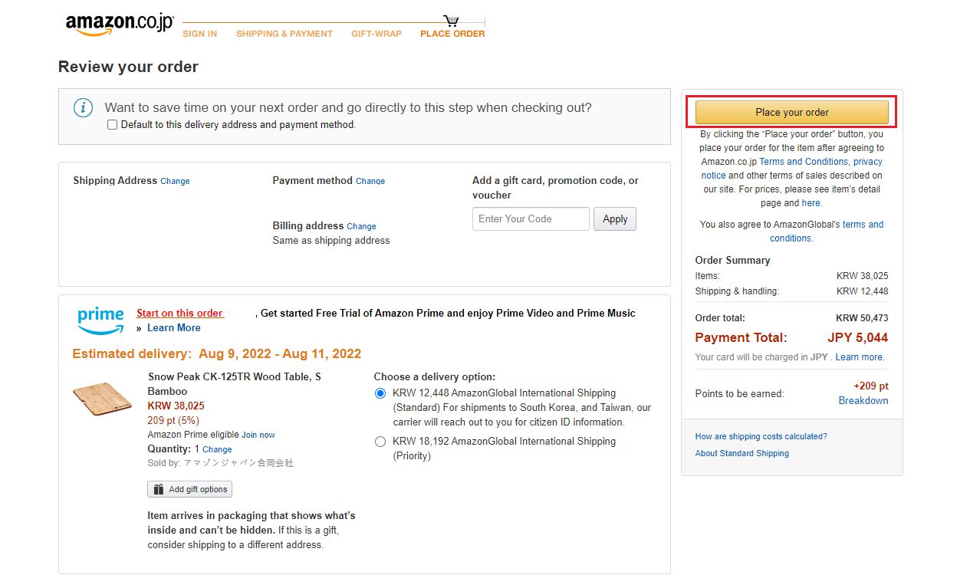Go to the Shipping & Payment step
This screenshot has height=575, width=957.
[284, 34]
